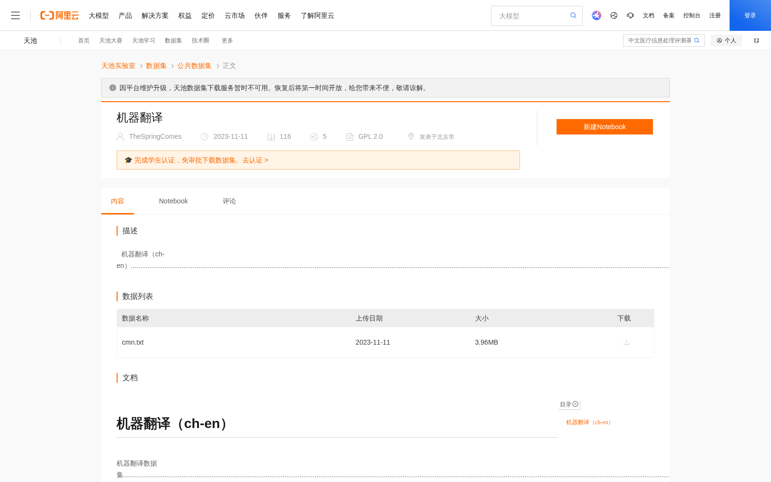The width and height of the screenshot is (771, 482).
Task: Open 天池大赛 in the sub-navigation
Action: click(111, 40)
